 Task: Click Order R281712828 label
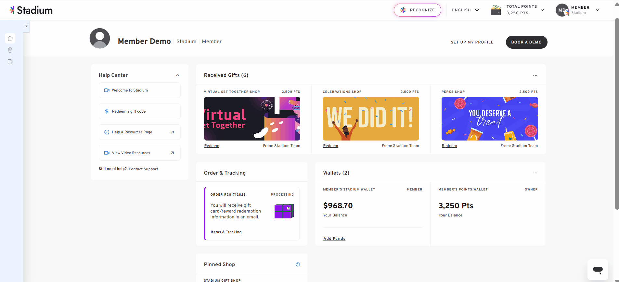point(228,195)
